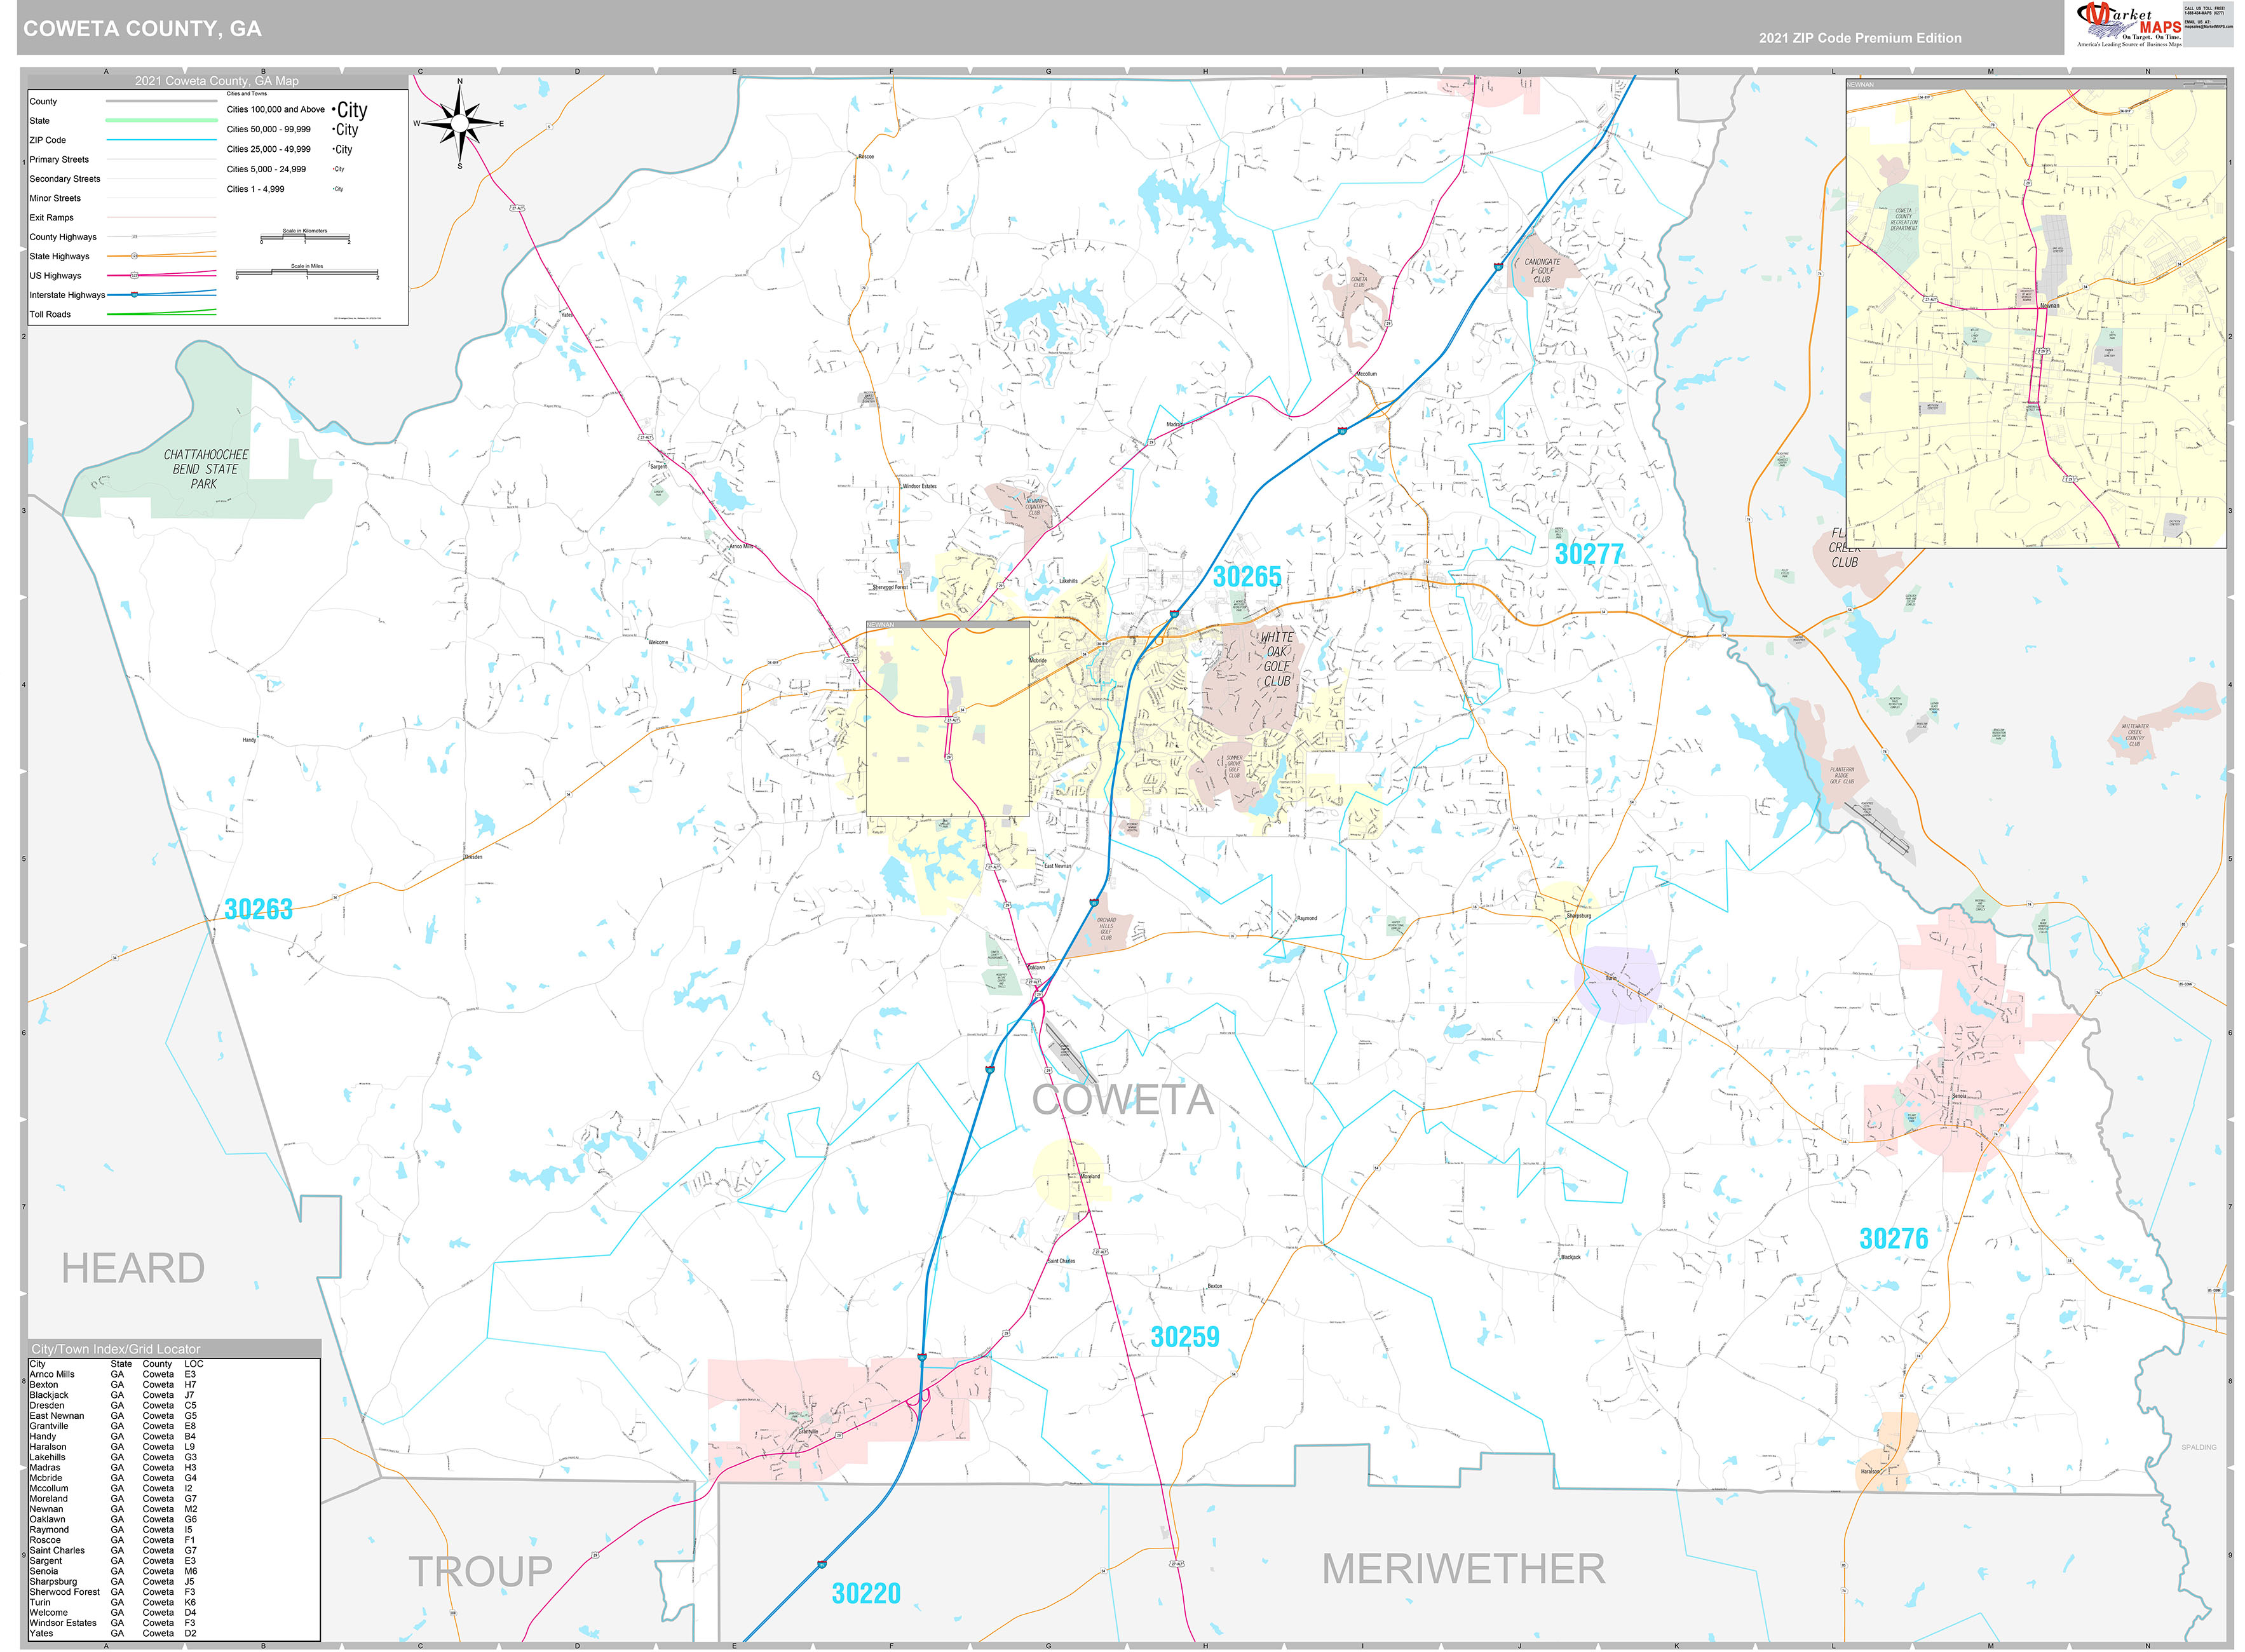
Task: Select Cities 100,000 and Above legend entry
Action: pos(297,109)
